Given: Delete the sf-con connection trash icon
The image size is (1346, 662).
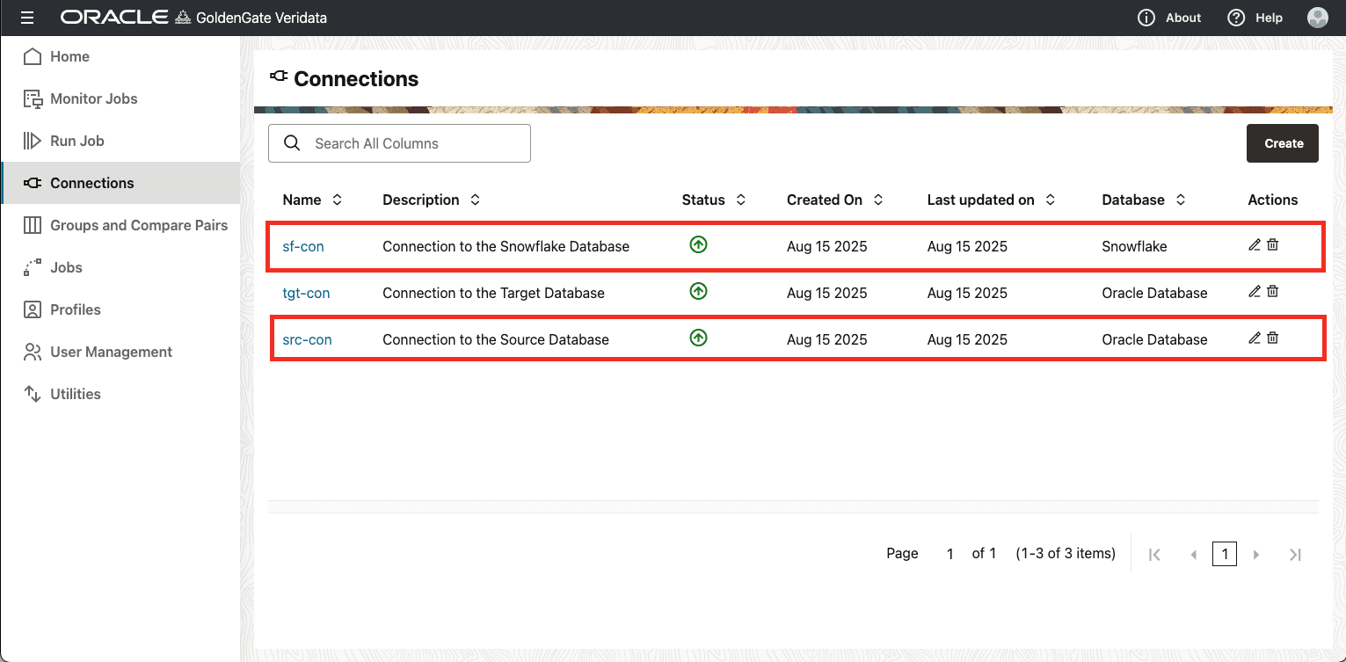Looking at the screenshot, I should coord(1272,244).
